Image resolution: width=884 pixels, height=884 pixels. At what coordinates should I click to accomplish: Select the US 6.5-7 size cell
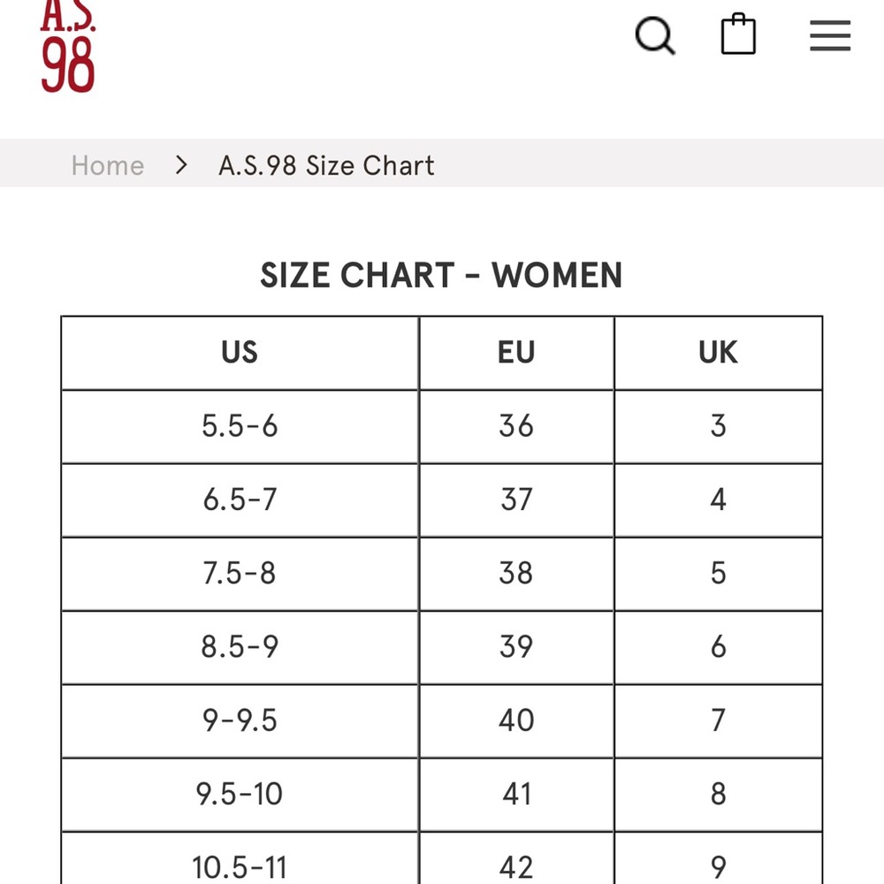(x=240, y=499)
